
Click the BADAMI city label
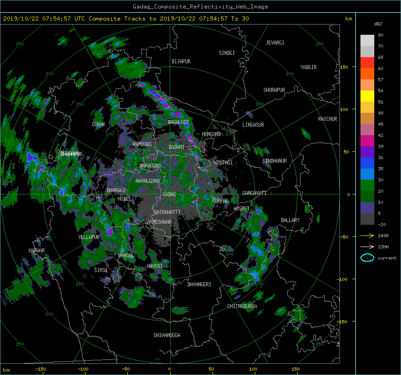176,147
